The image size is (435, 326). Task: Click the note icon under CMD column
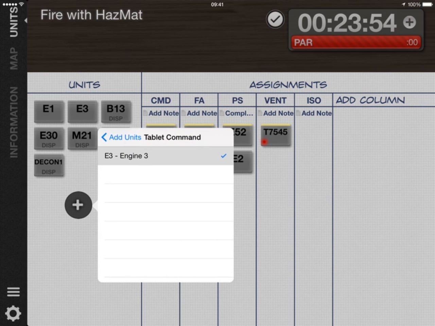pos(145,113)
